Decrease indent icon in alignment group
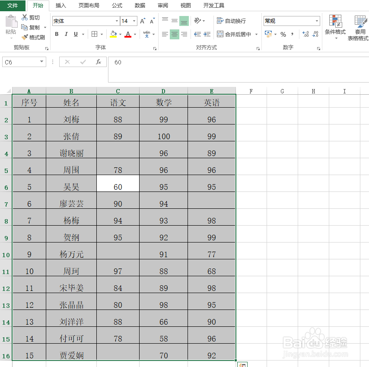Image resolution: width=369 pixels, height=367 pixels. (197, 35)
